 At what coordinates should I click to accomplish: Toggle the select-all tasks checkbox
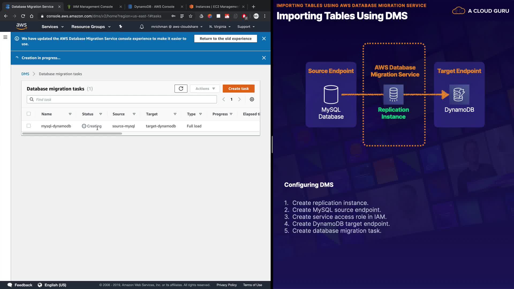coord(29,114)
